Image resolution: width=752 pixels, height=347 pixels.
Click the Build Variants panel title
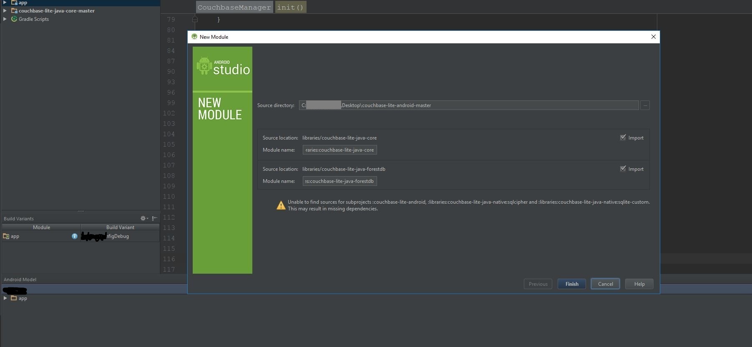click(19, 219)
